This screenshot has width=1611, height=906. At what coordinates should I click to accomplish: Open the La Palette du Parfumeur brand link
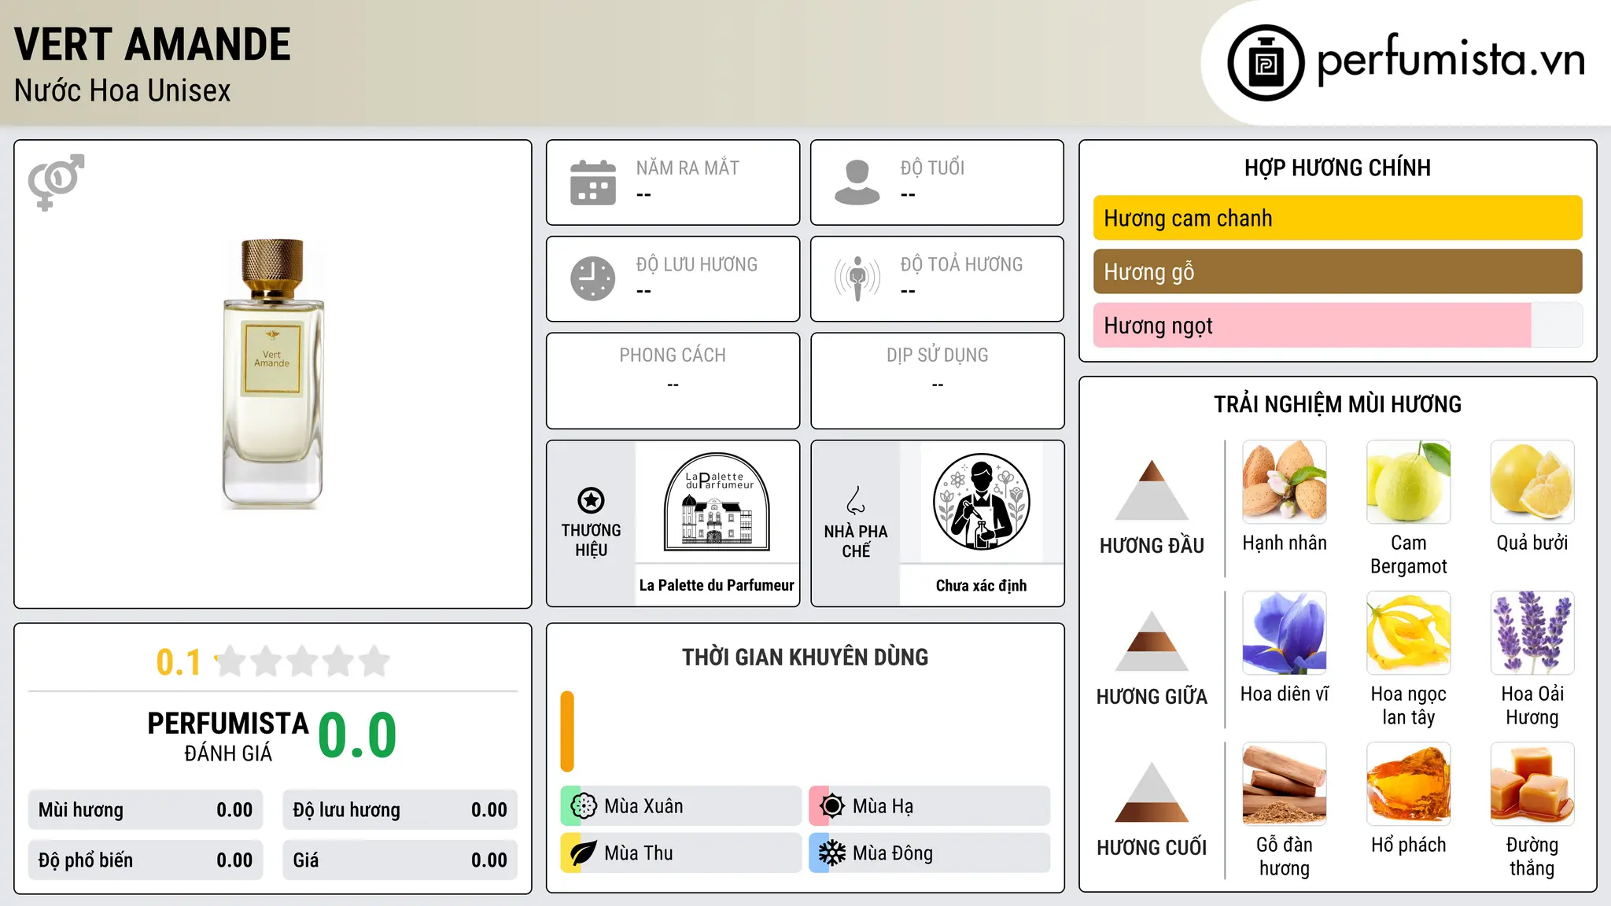click(717, 585)
